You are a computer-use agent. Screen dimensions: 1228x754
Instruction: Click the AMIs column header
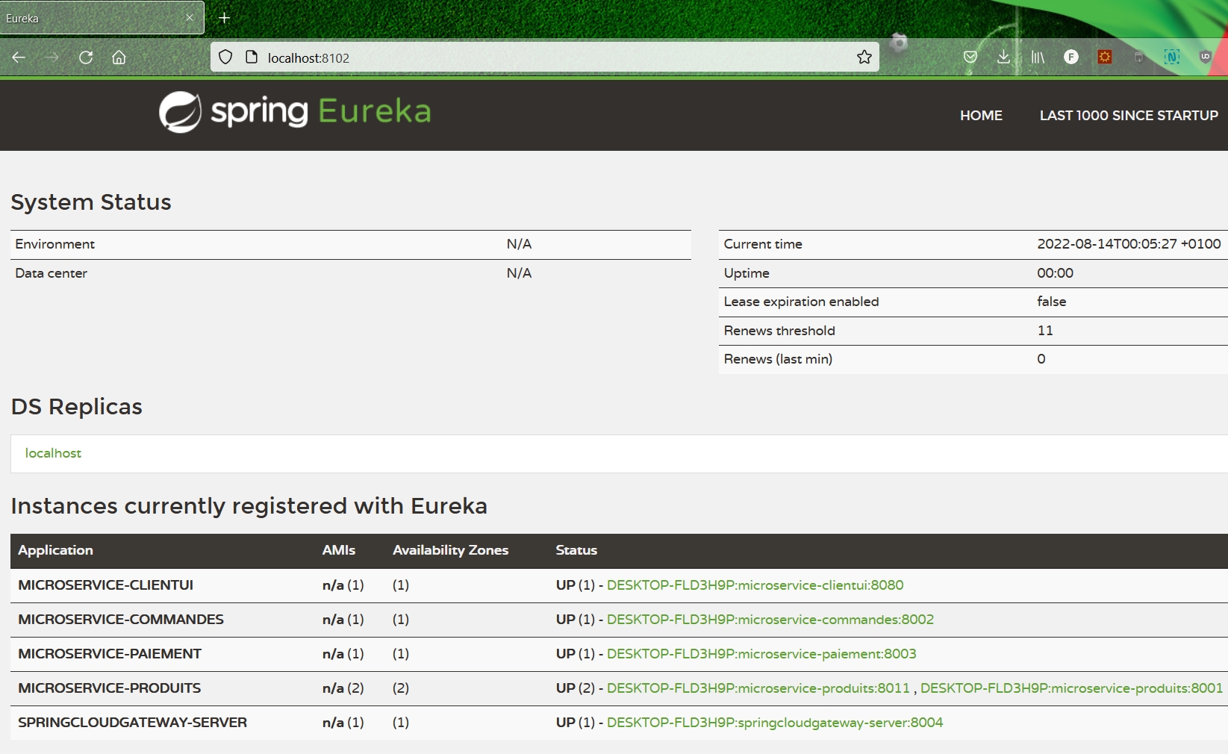pos(339,550)
